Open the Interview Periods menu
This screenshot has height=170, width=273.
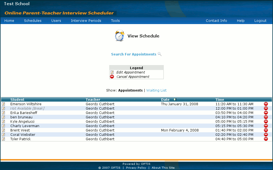point(86,21)
